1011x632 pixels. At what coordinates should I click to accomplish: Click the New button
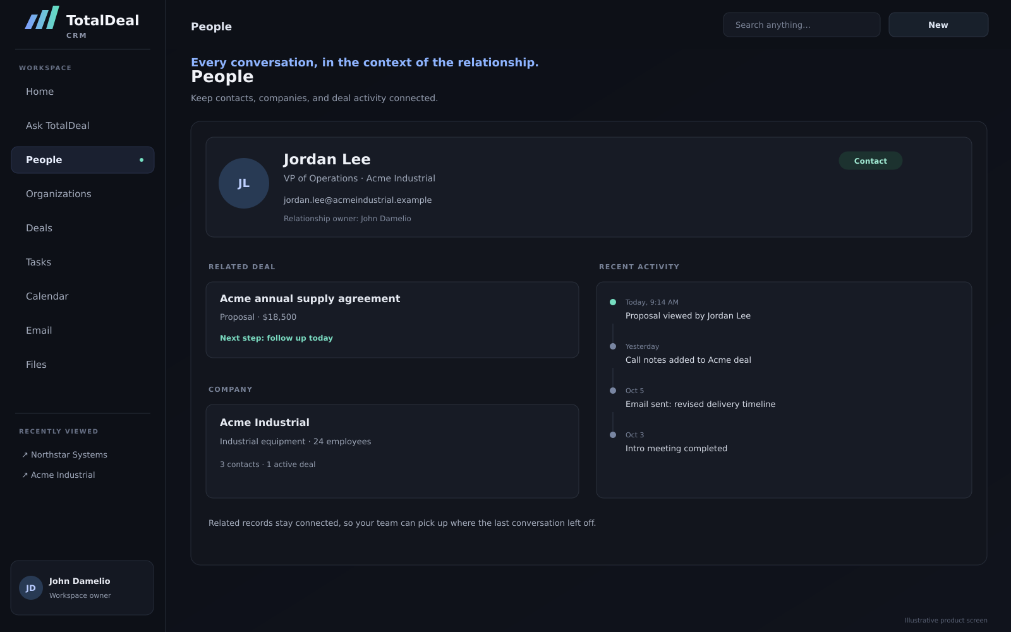pyautogui.click(x=938, y=25)
